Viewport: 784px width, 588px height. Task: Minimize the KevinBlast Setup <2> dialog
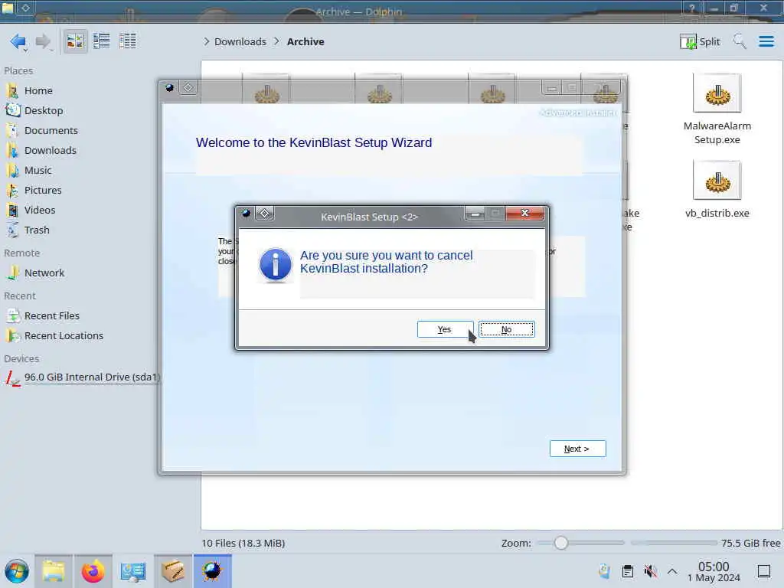tap(475, 214)
